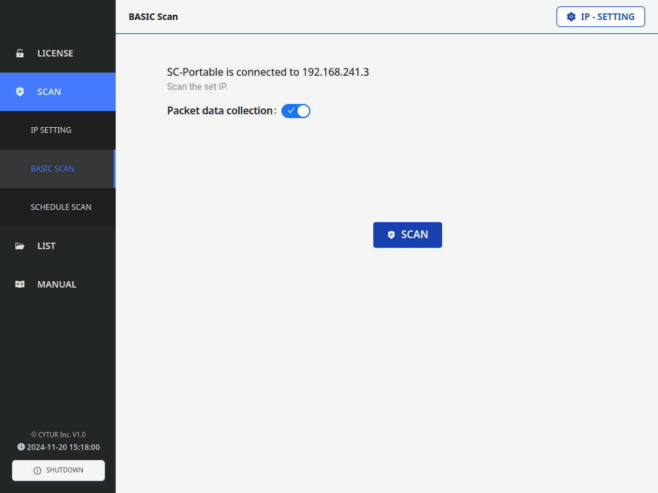Click the book icon beside MANUAL

pos(20,284)
